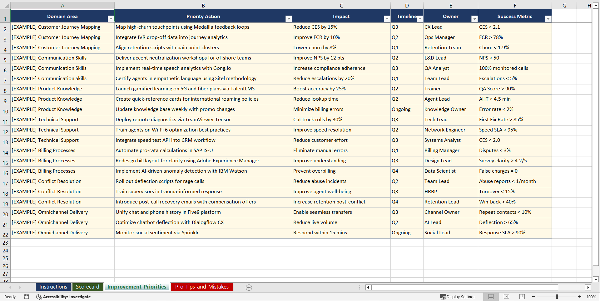Viewport: 600px width, 301px height.
Task: Open Page Break Preview view
Action: (522, 297)
